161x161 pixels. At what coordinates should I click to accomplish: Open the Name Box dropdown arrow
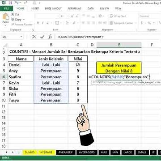pos(21,37)
